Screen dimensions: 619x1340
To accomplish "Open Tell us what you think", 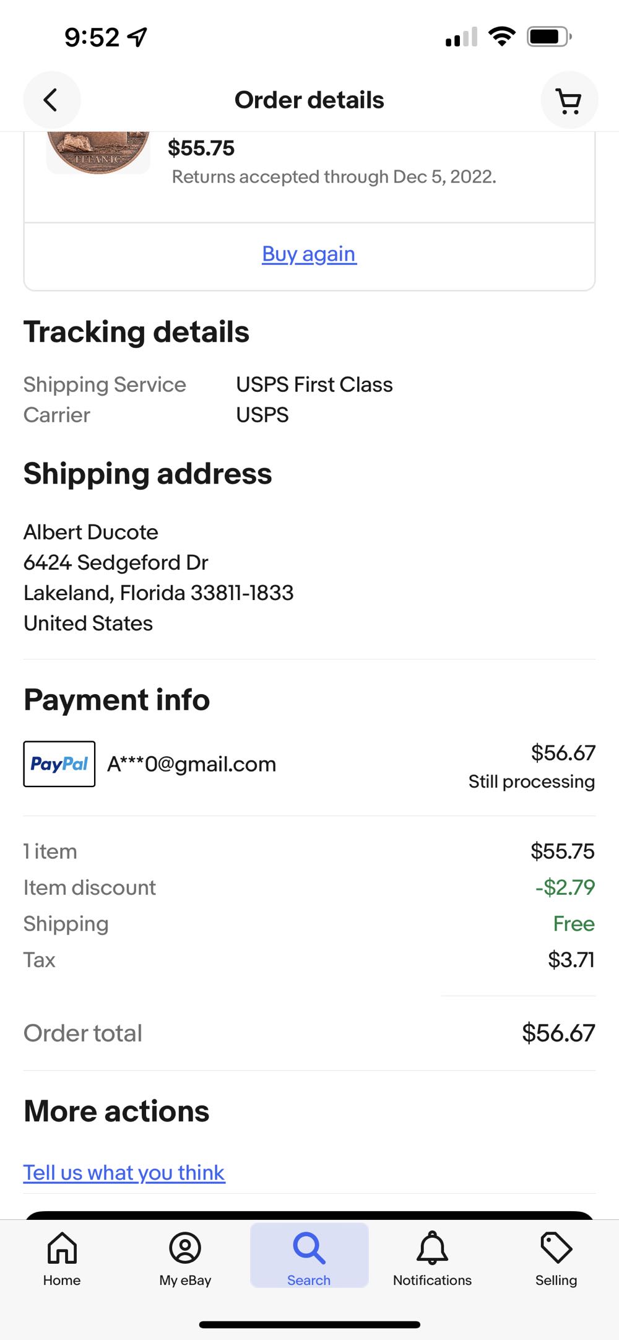I will pyautogui.click(x=124, y=1173).
